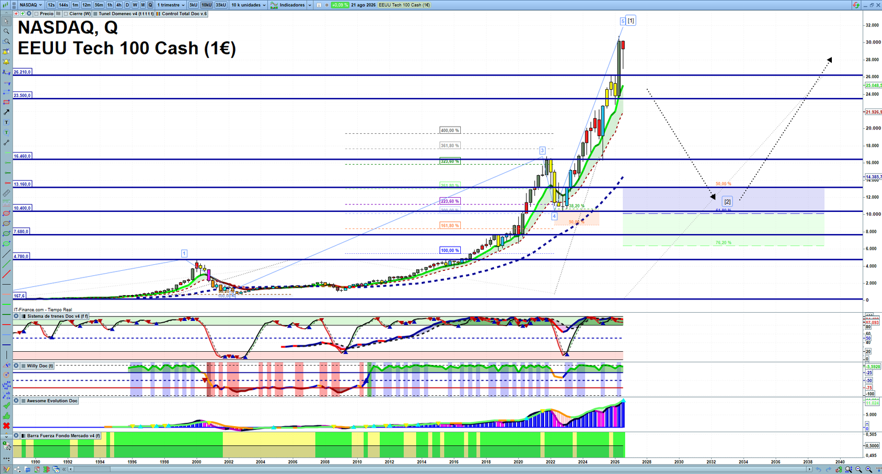Click the wave label [2] box
882x474 pixels.
tap(728, 201)
